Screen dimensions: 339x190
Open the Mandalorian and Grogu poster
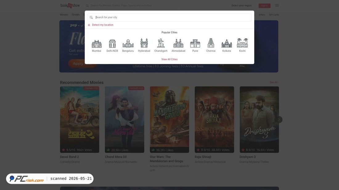169,120
